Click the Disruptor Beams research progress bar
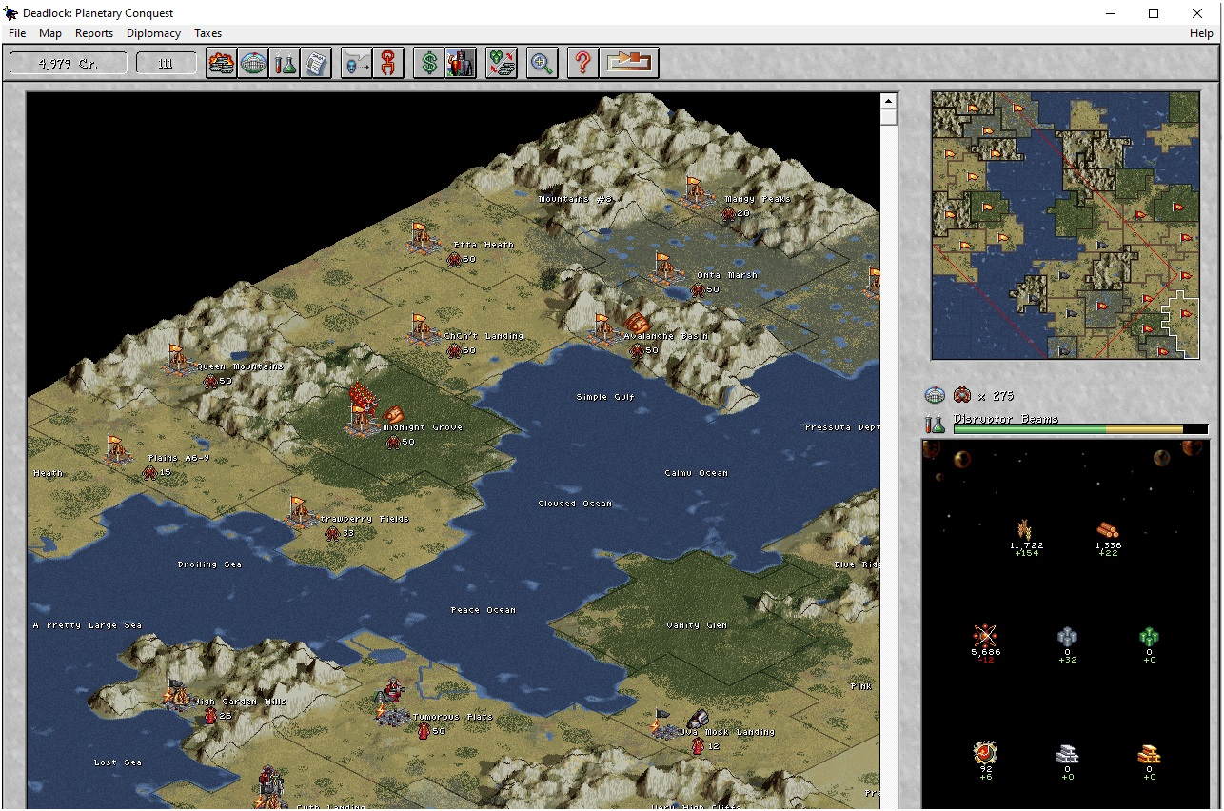Image resolution: width=1224 pixels, height=811 pixels. tap(1080, 429)
